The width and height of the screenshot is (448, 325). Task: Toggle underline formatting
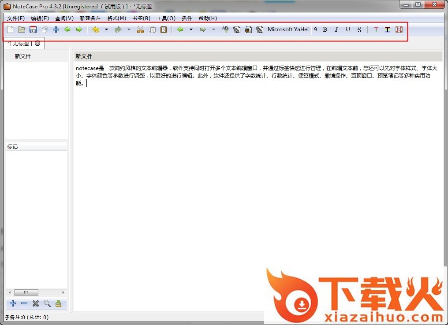point(348,30)
